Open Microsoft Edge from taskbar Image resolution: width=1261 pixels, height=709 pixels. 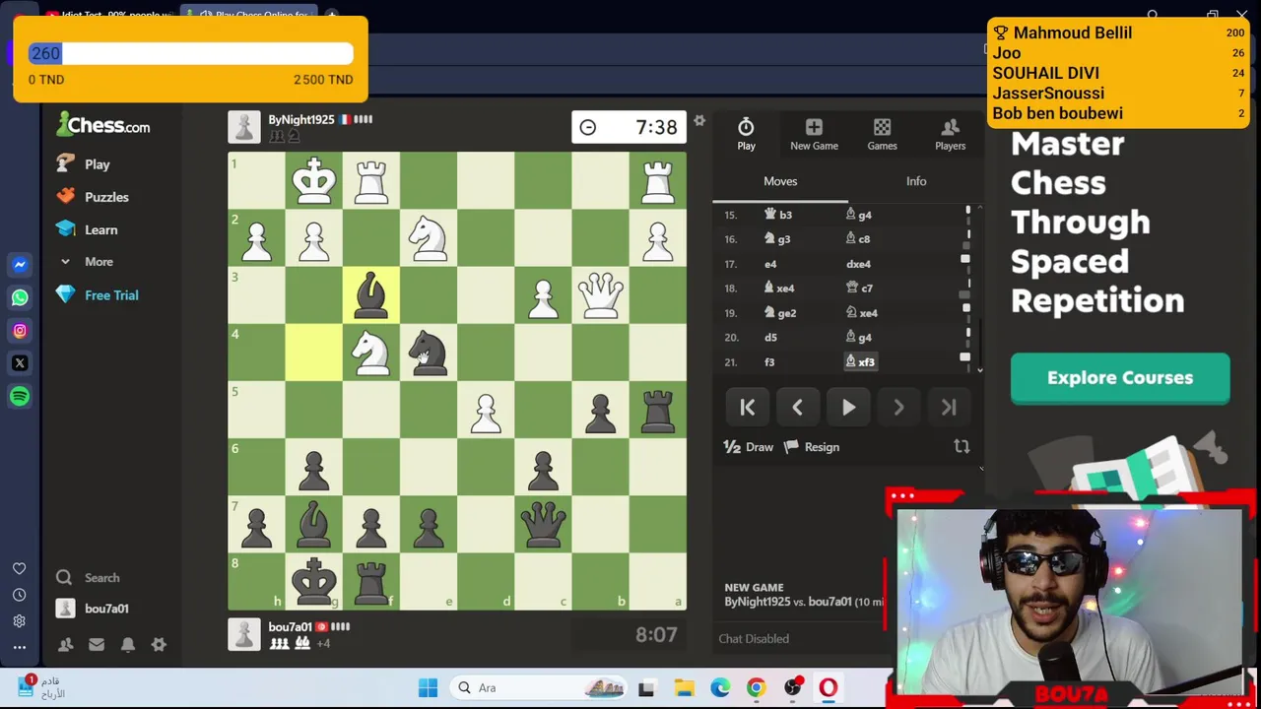[x=720, y=687]
